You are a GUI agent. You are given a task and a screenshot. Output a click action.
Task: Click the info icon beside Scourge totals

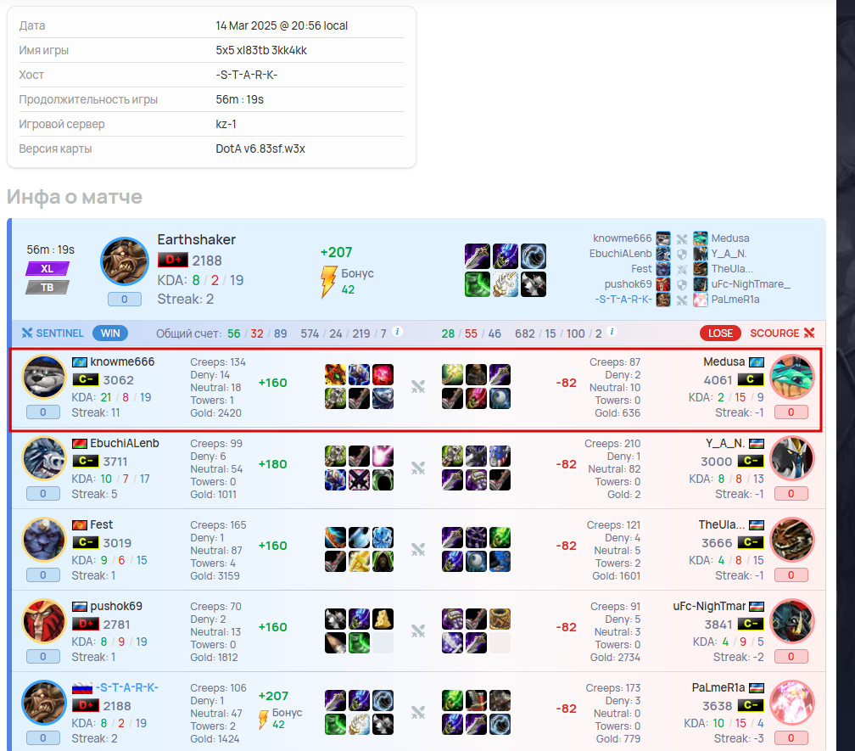click(x=612, y=332)
